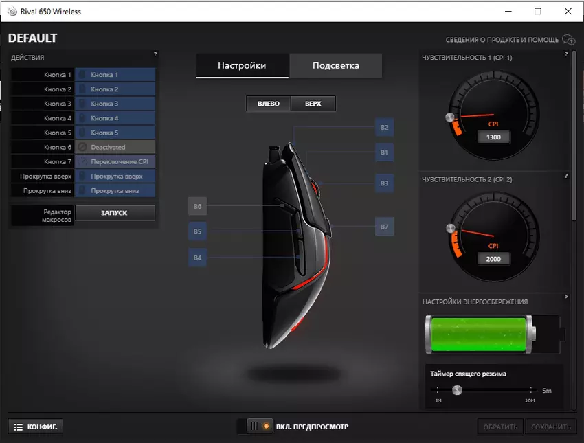This screenshot has width=584, height=443.
Task: Click the sleep timer slider handle
Action: pyautogui.click(x=457, y=390)
